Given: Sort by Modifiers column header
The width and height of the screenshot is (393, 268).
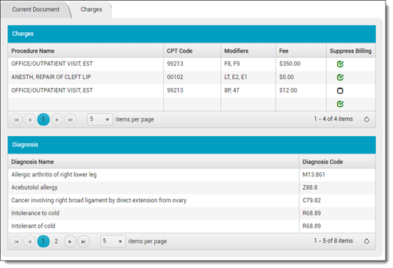Looking at the screenshot, I should click(x=248, y=51).
